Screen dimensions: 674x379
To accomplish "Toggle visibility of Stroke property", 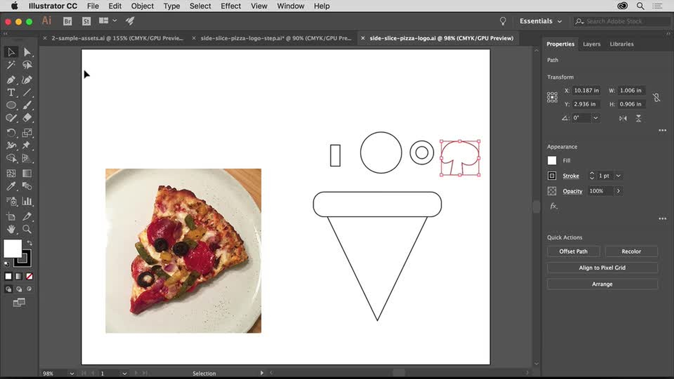I will click(x=552, y=175).
